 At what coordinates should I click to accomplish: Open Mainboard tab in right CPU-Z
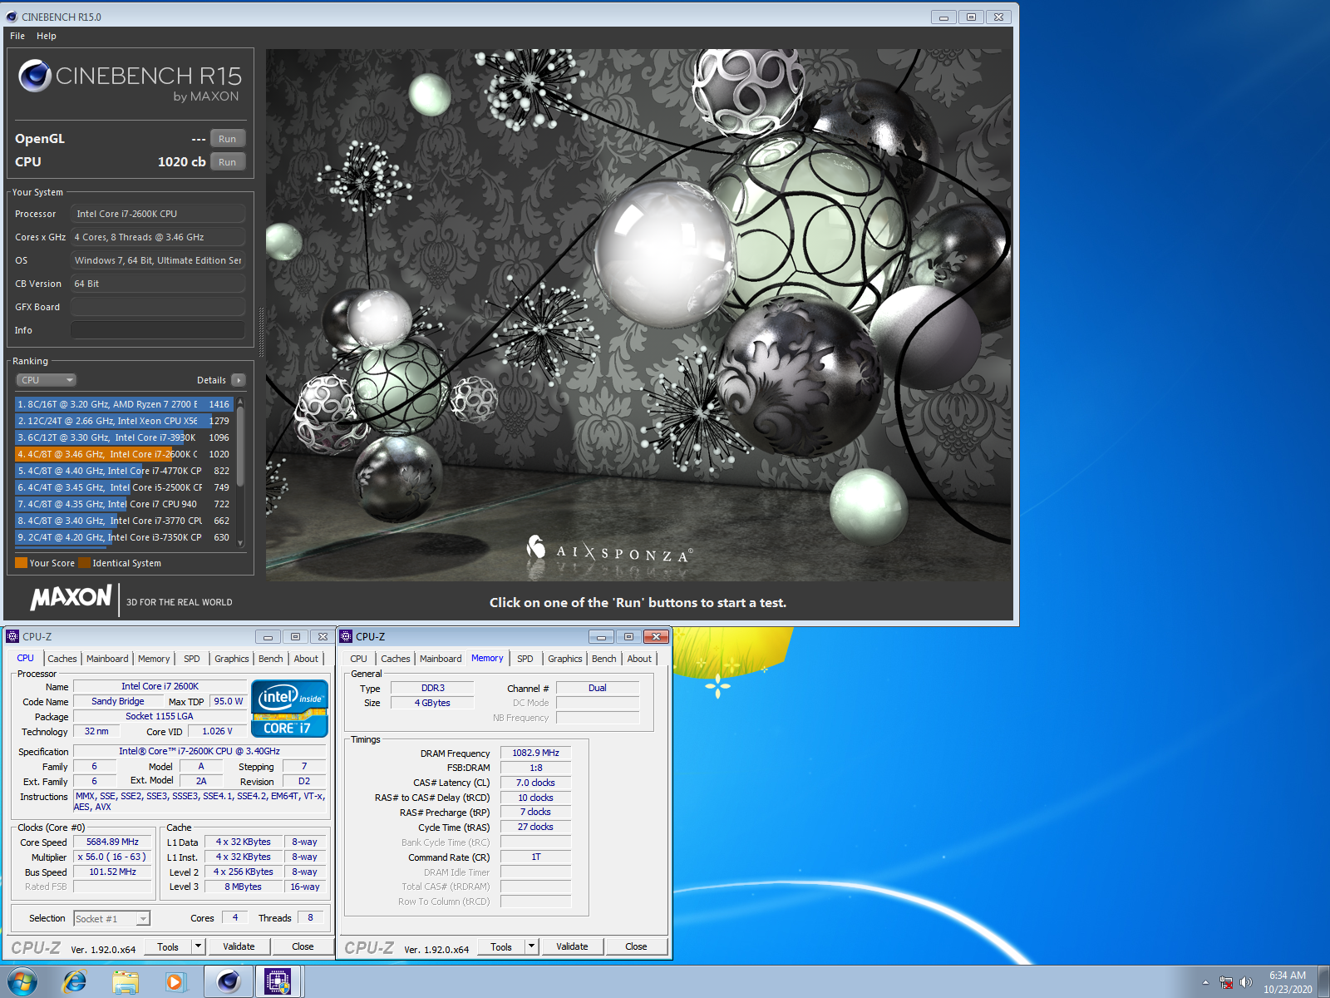coord(441,659)
